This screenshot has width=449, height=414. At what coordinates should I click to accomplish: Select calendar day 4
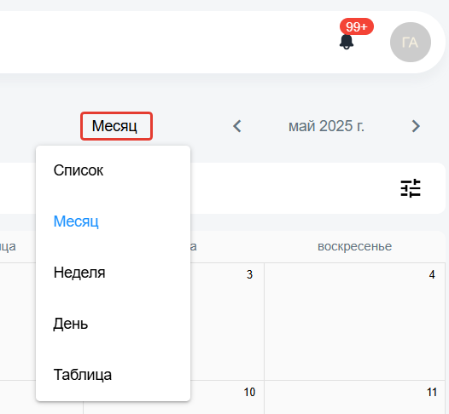[354, 321]
